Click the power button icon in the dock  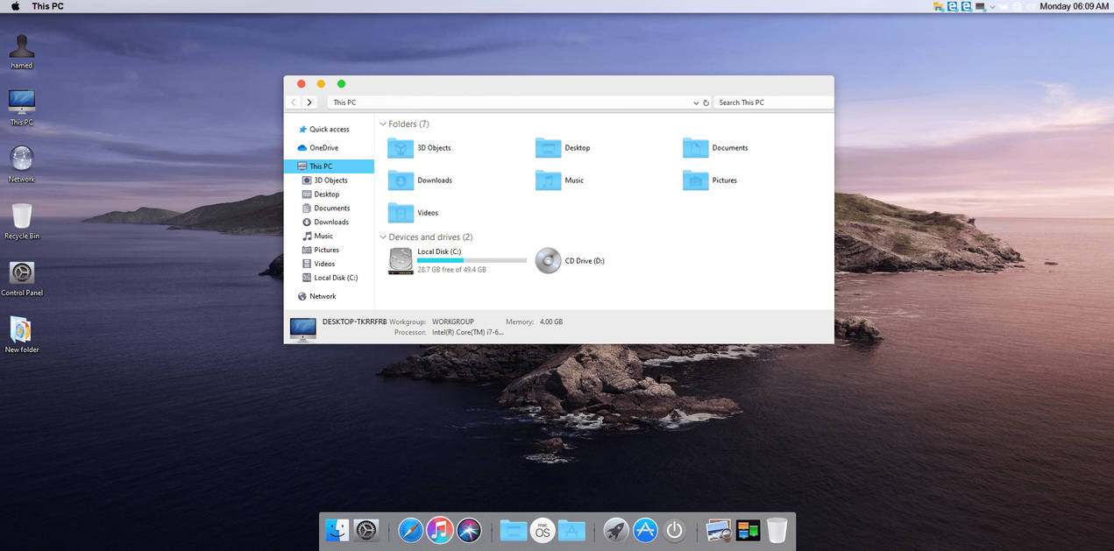(675, 530)
